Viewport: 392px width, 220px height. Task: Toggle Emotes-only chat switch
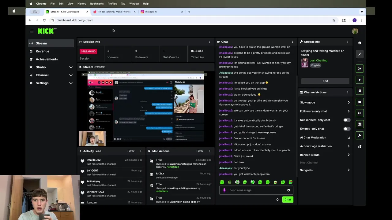347,129
